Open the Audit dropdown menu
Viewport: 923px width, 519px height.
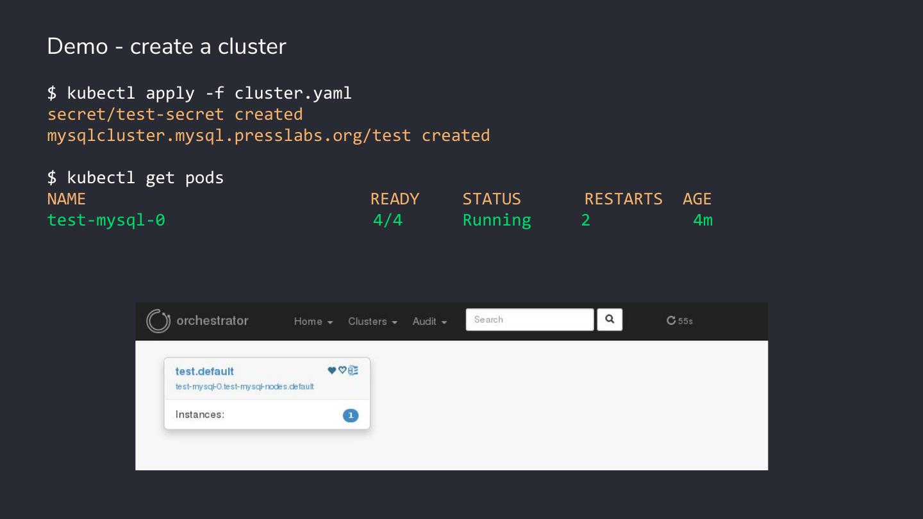(429, 322)
